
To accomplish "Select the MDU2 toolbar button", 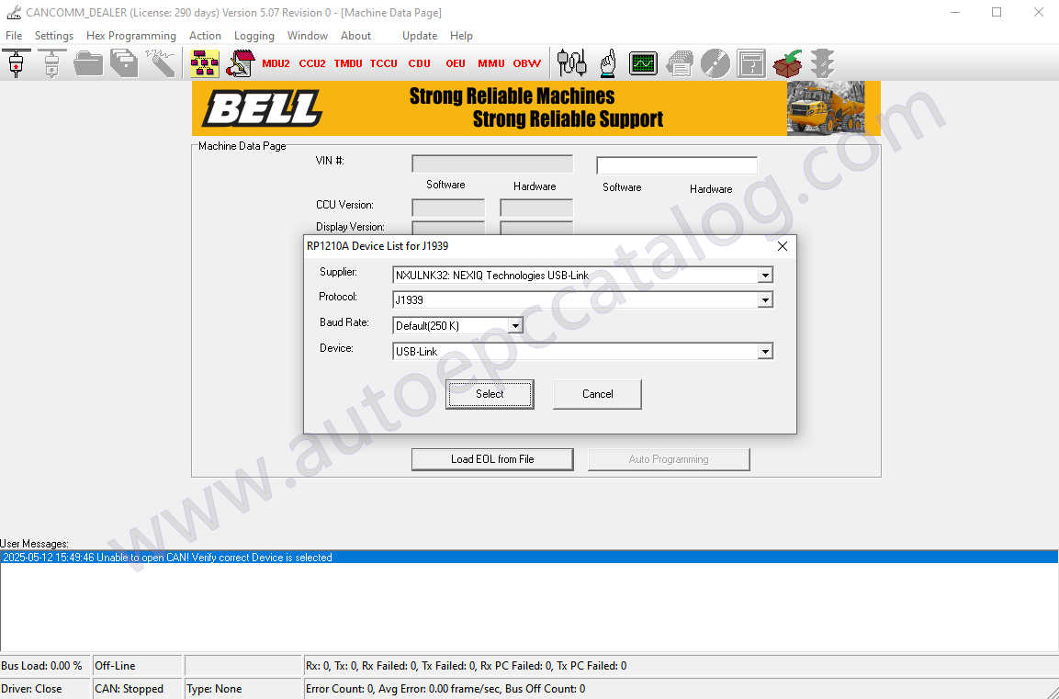I will (276, 63).
